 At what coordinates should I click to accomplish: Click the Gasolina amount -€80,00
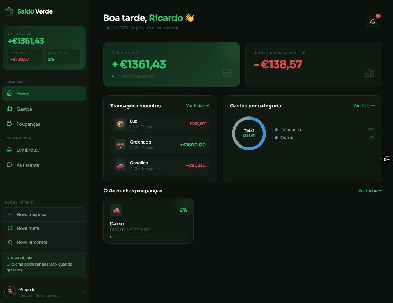click(196, 165)
